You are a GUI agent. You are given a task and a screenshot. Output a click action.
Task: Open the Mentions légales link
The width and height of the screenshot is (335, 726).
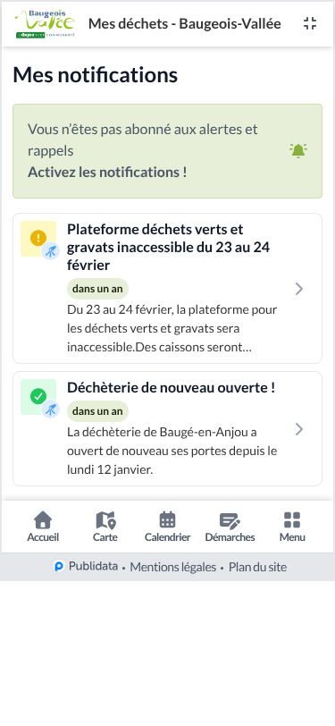[x=173, y=567]
